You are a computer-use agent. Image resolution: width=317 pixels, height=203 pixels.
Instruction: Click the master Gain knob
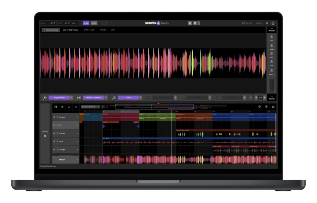point(272,37)
